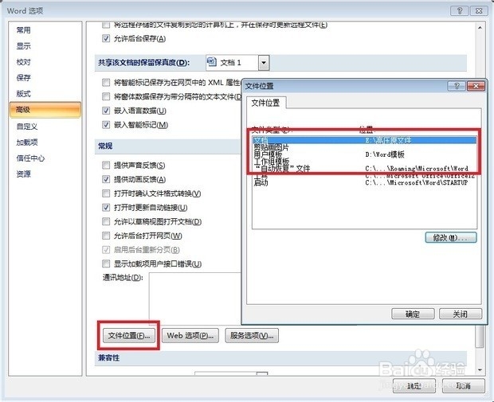Close the Word 选项 window

point(479,11)
